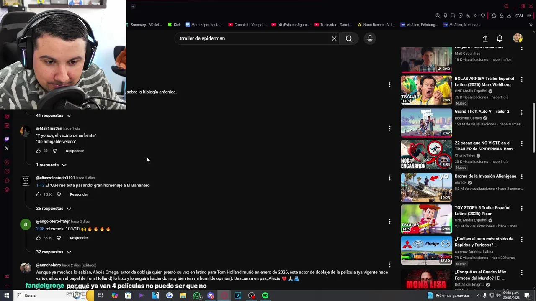This screenshot has width=536, height=301.
Task: Clear the YouTube search box with the X
Action: click(x=334, y=38)
